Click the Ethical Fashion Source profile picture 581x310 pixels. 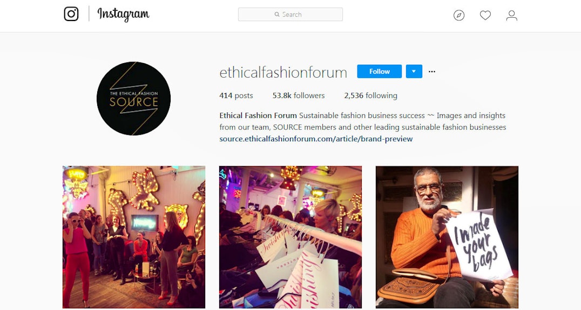tap(134, 99)
